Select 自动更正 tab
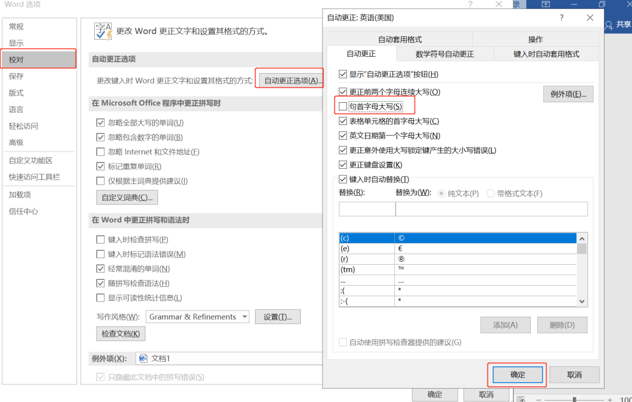632x402 pixels. [361, 54]
